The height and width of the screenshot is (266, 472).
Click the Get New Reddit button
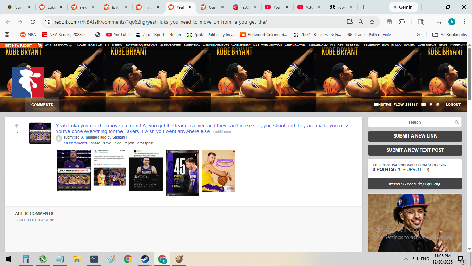point(18,45)
